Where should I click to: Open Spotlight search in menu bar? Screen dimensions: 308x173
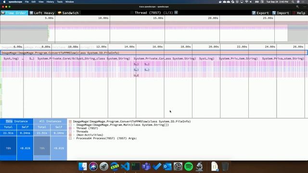(293, 2)
